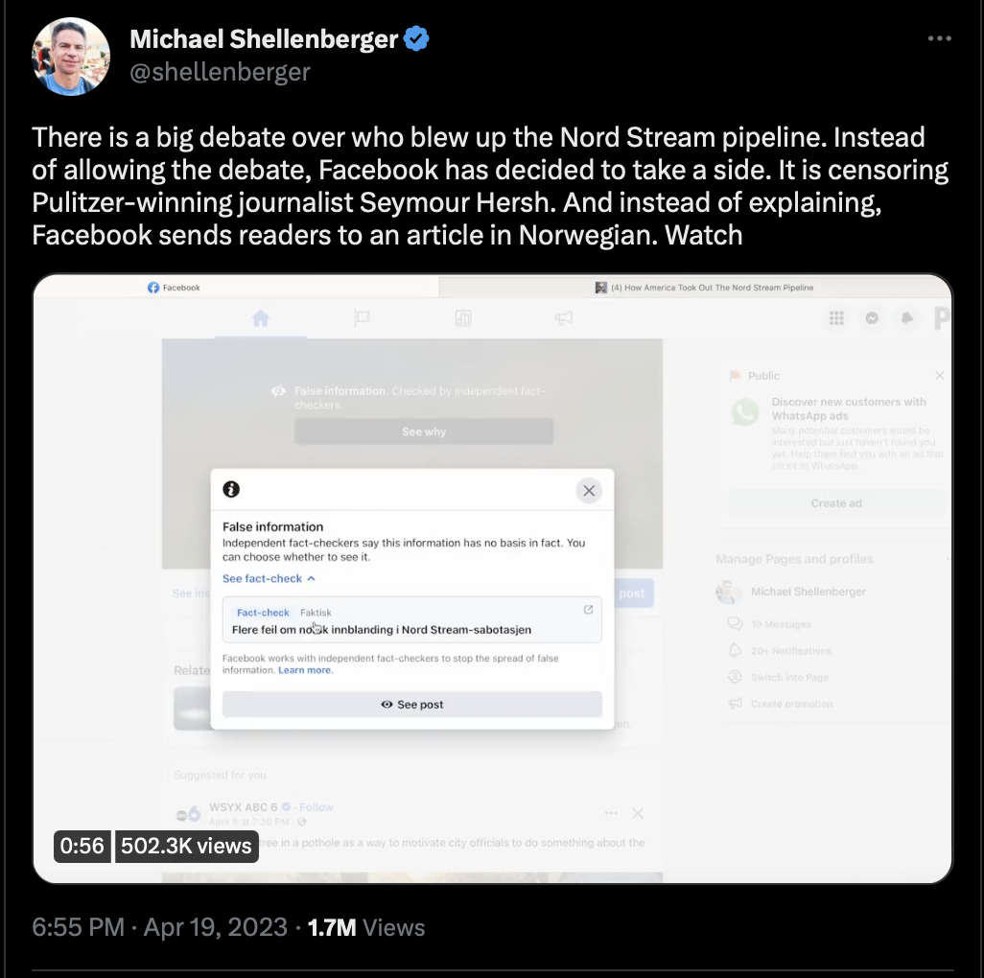Click the Facebook home icon tab

(x=261, y=318)
